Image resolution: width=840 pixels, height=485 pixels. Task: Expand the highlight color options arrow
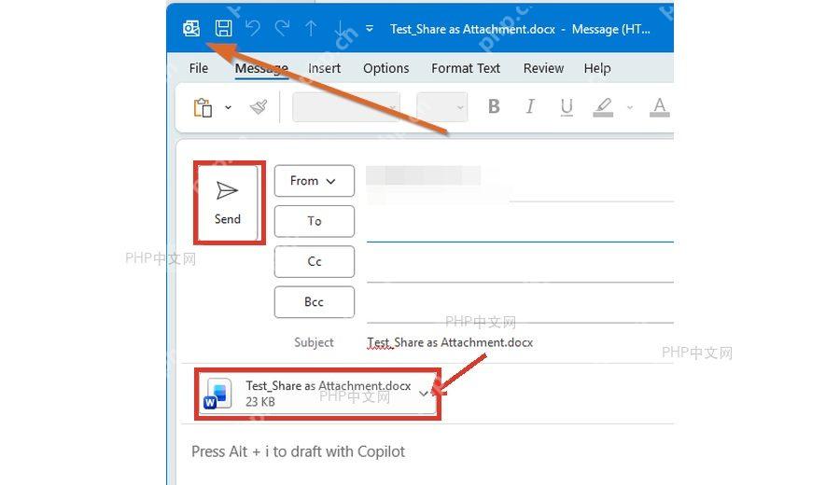point(630,107)
